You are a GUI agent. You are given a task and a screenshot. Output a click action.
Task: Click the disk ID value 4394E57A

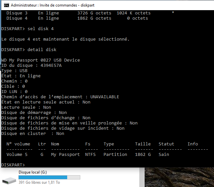pyautogui.click(x=51, y=65)
